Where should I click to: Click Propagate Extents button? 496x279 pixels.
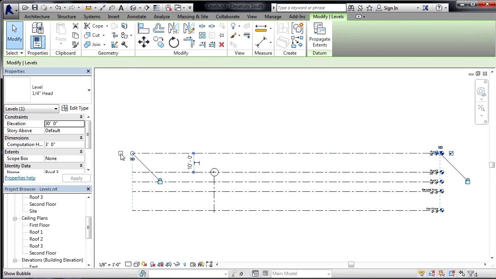[x=320, y=35]
